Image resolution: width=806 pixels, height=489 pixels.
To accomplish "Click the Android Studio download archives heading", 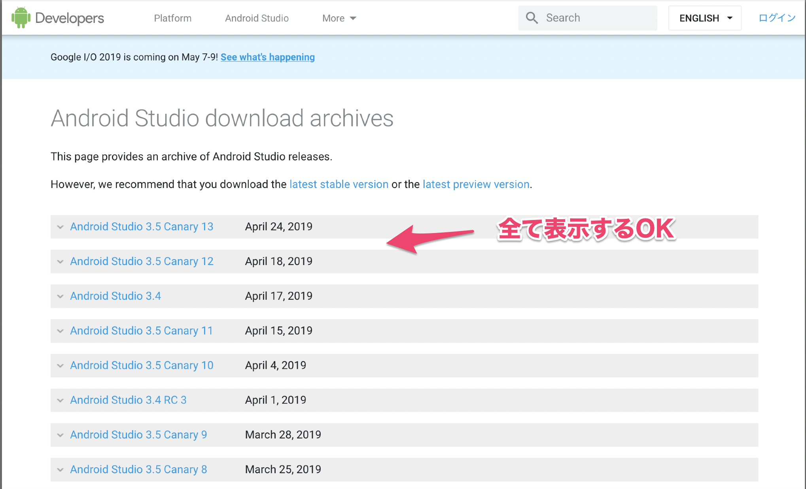I will [x=222, y=118].
